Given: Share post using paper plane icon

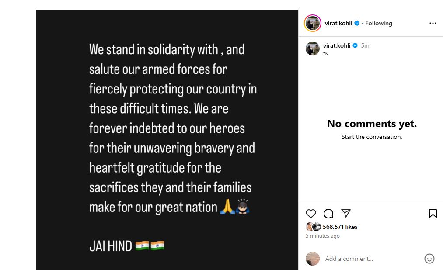Looking at the screenshot, I should [346, 213].
